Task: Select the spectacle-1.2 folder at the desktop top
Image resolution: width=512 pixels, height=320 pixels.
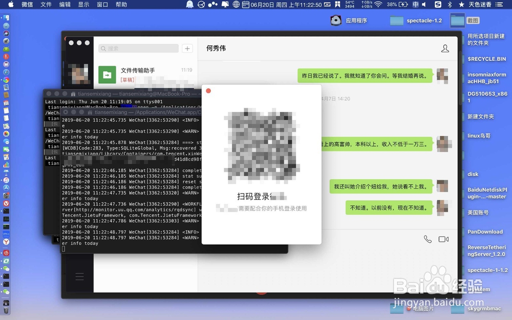Action: click(x=416, y=20)
